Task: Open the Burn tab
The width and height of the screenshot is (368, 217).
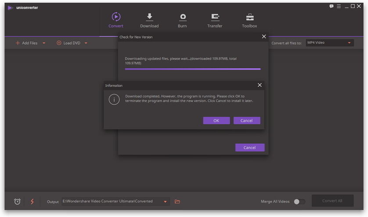Action: (182, 21)
